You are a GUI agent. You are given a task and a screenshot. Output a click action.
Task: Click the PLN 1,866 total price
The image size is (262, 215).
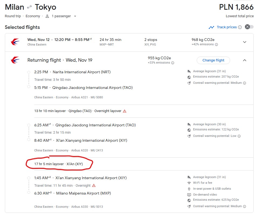coord(236,7)
